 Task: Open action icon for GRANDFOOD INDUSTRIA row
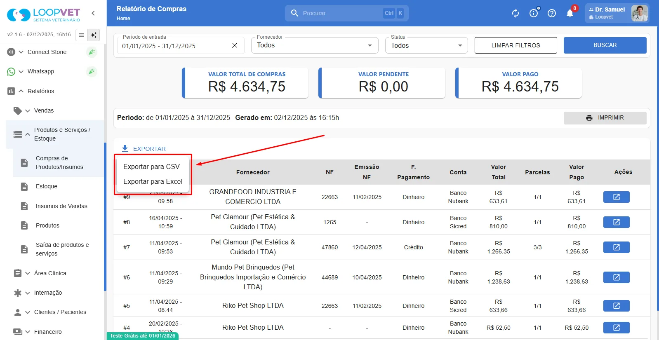[x=616, y=197]
